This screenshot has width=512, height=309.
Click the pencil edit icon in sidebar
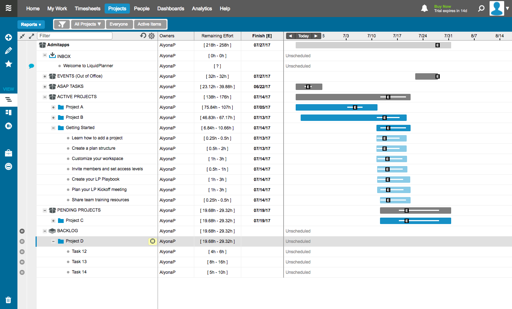point(9,50)
